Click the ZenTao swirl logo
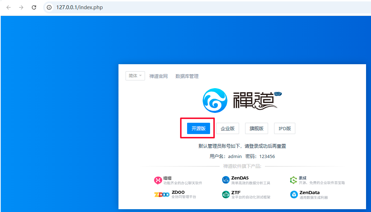 (215, 100)
